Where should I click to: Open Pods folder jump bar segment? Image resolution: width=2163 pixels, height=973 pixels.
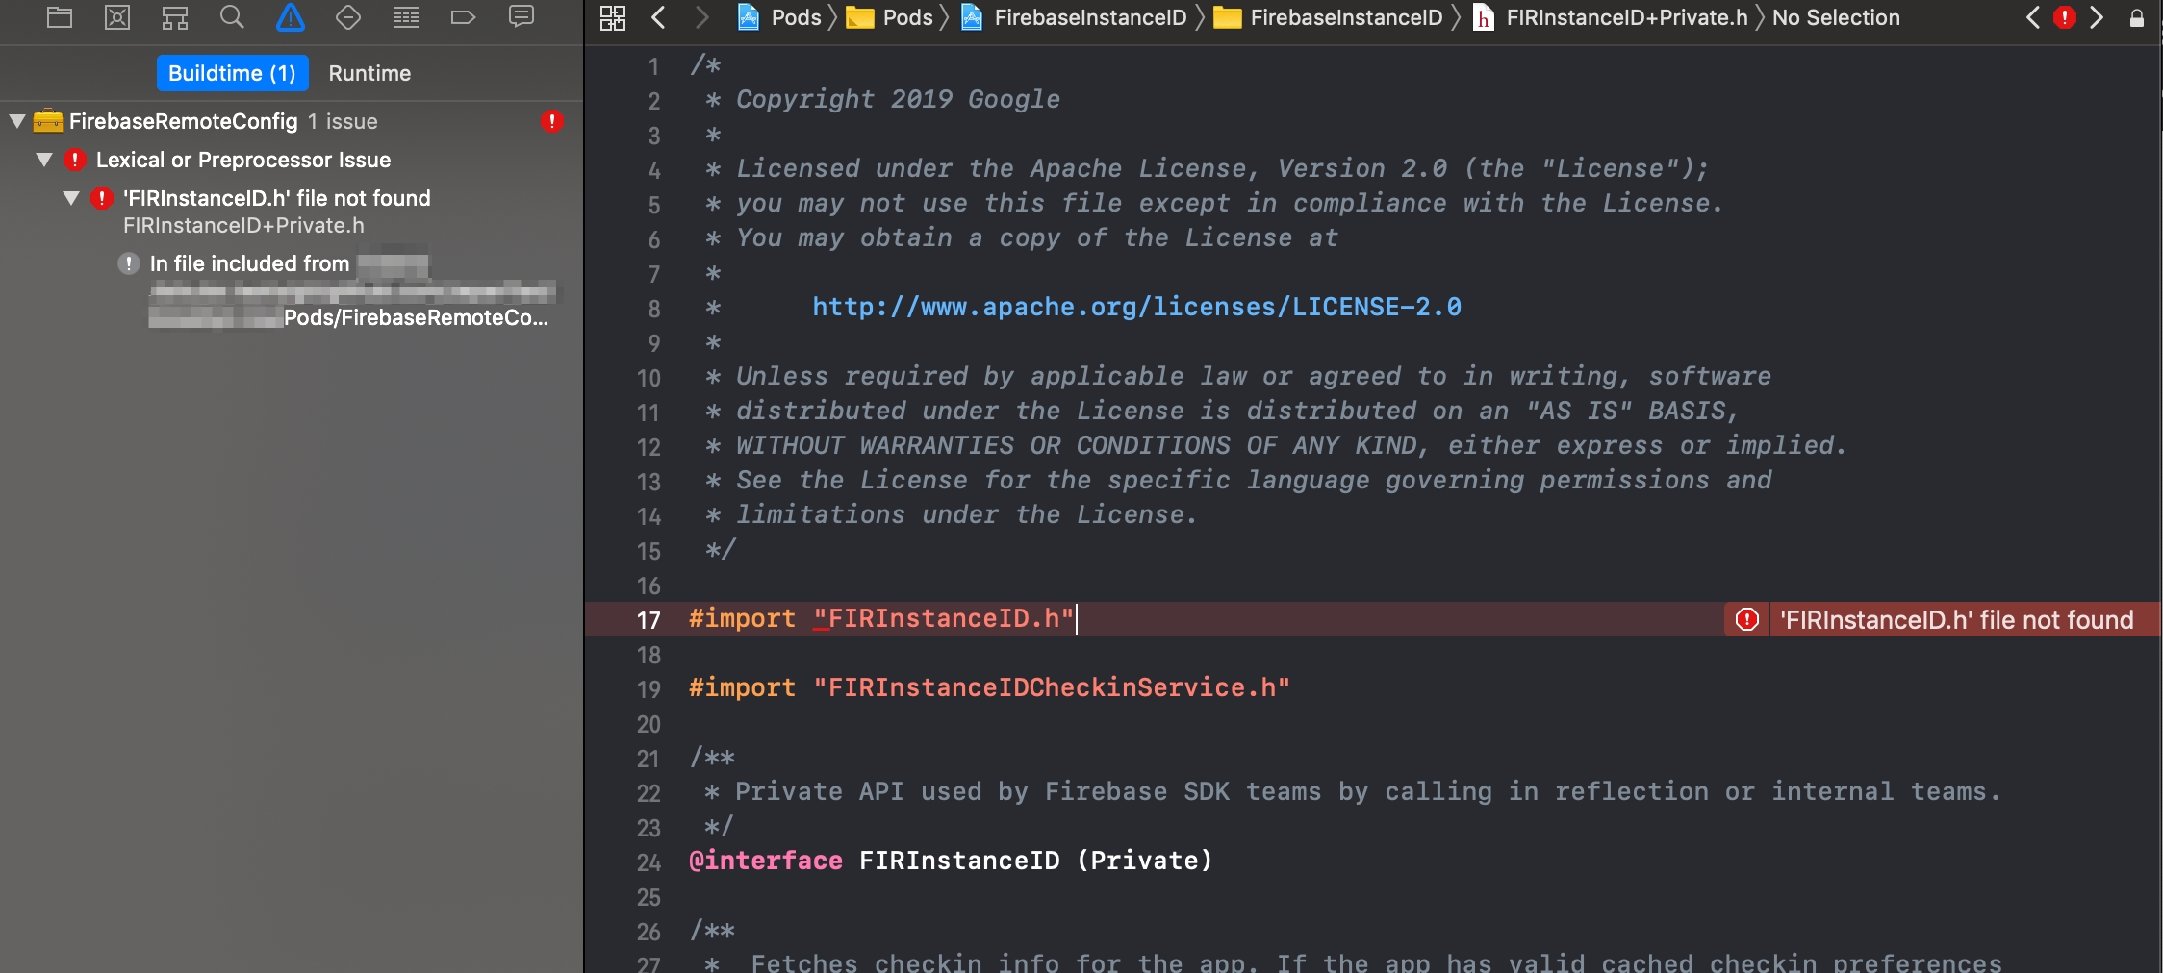[x=890, y=17]
